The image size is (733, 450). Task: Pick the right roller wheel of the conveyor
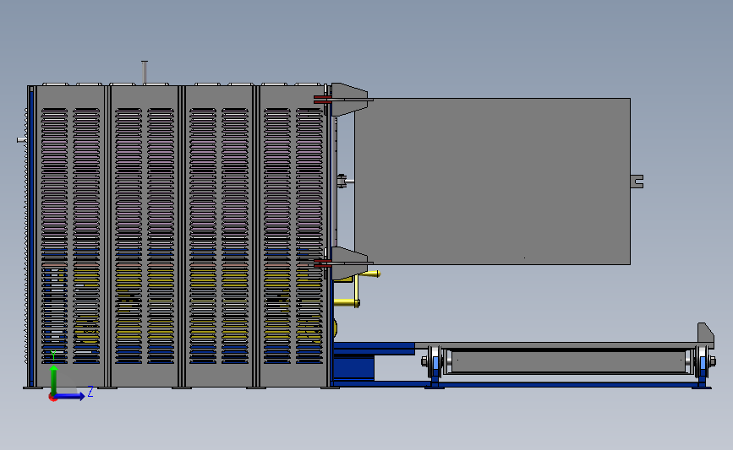point(703,362)
